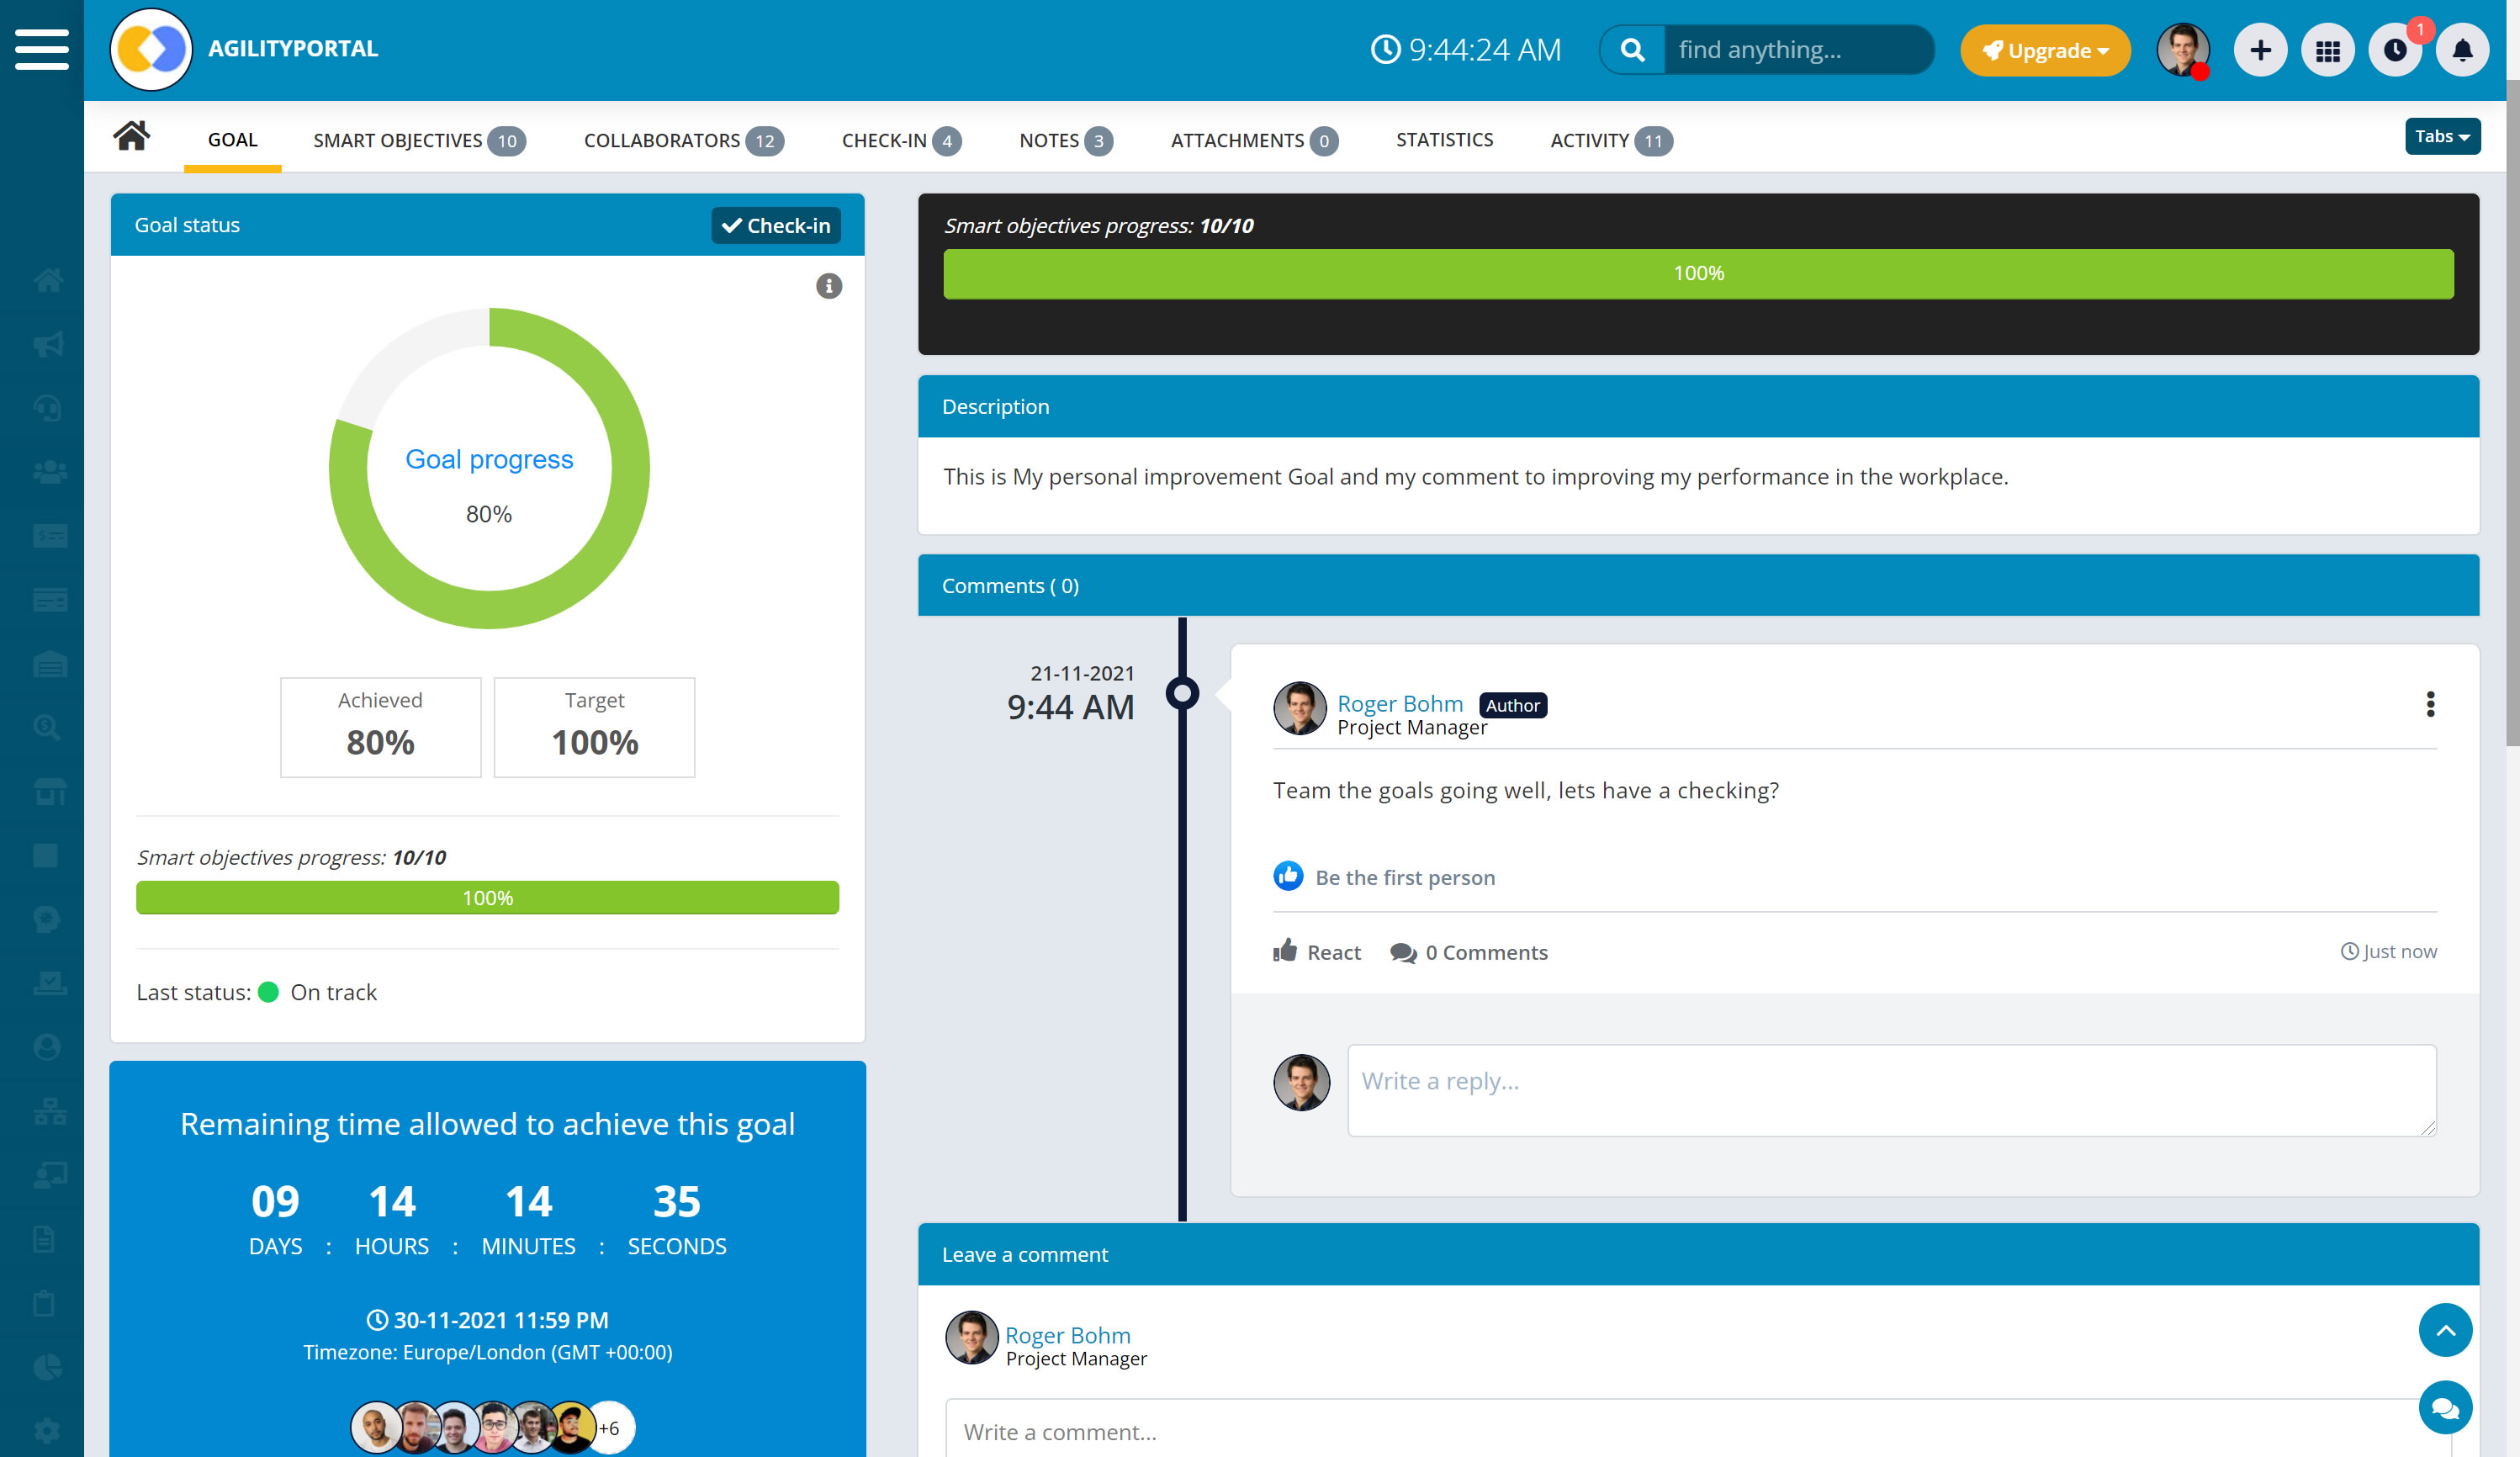Switch to the Smart Objectives tab
Image resolution: width=2520 pixels, height=1457 pixels.
[418, 140]
